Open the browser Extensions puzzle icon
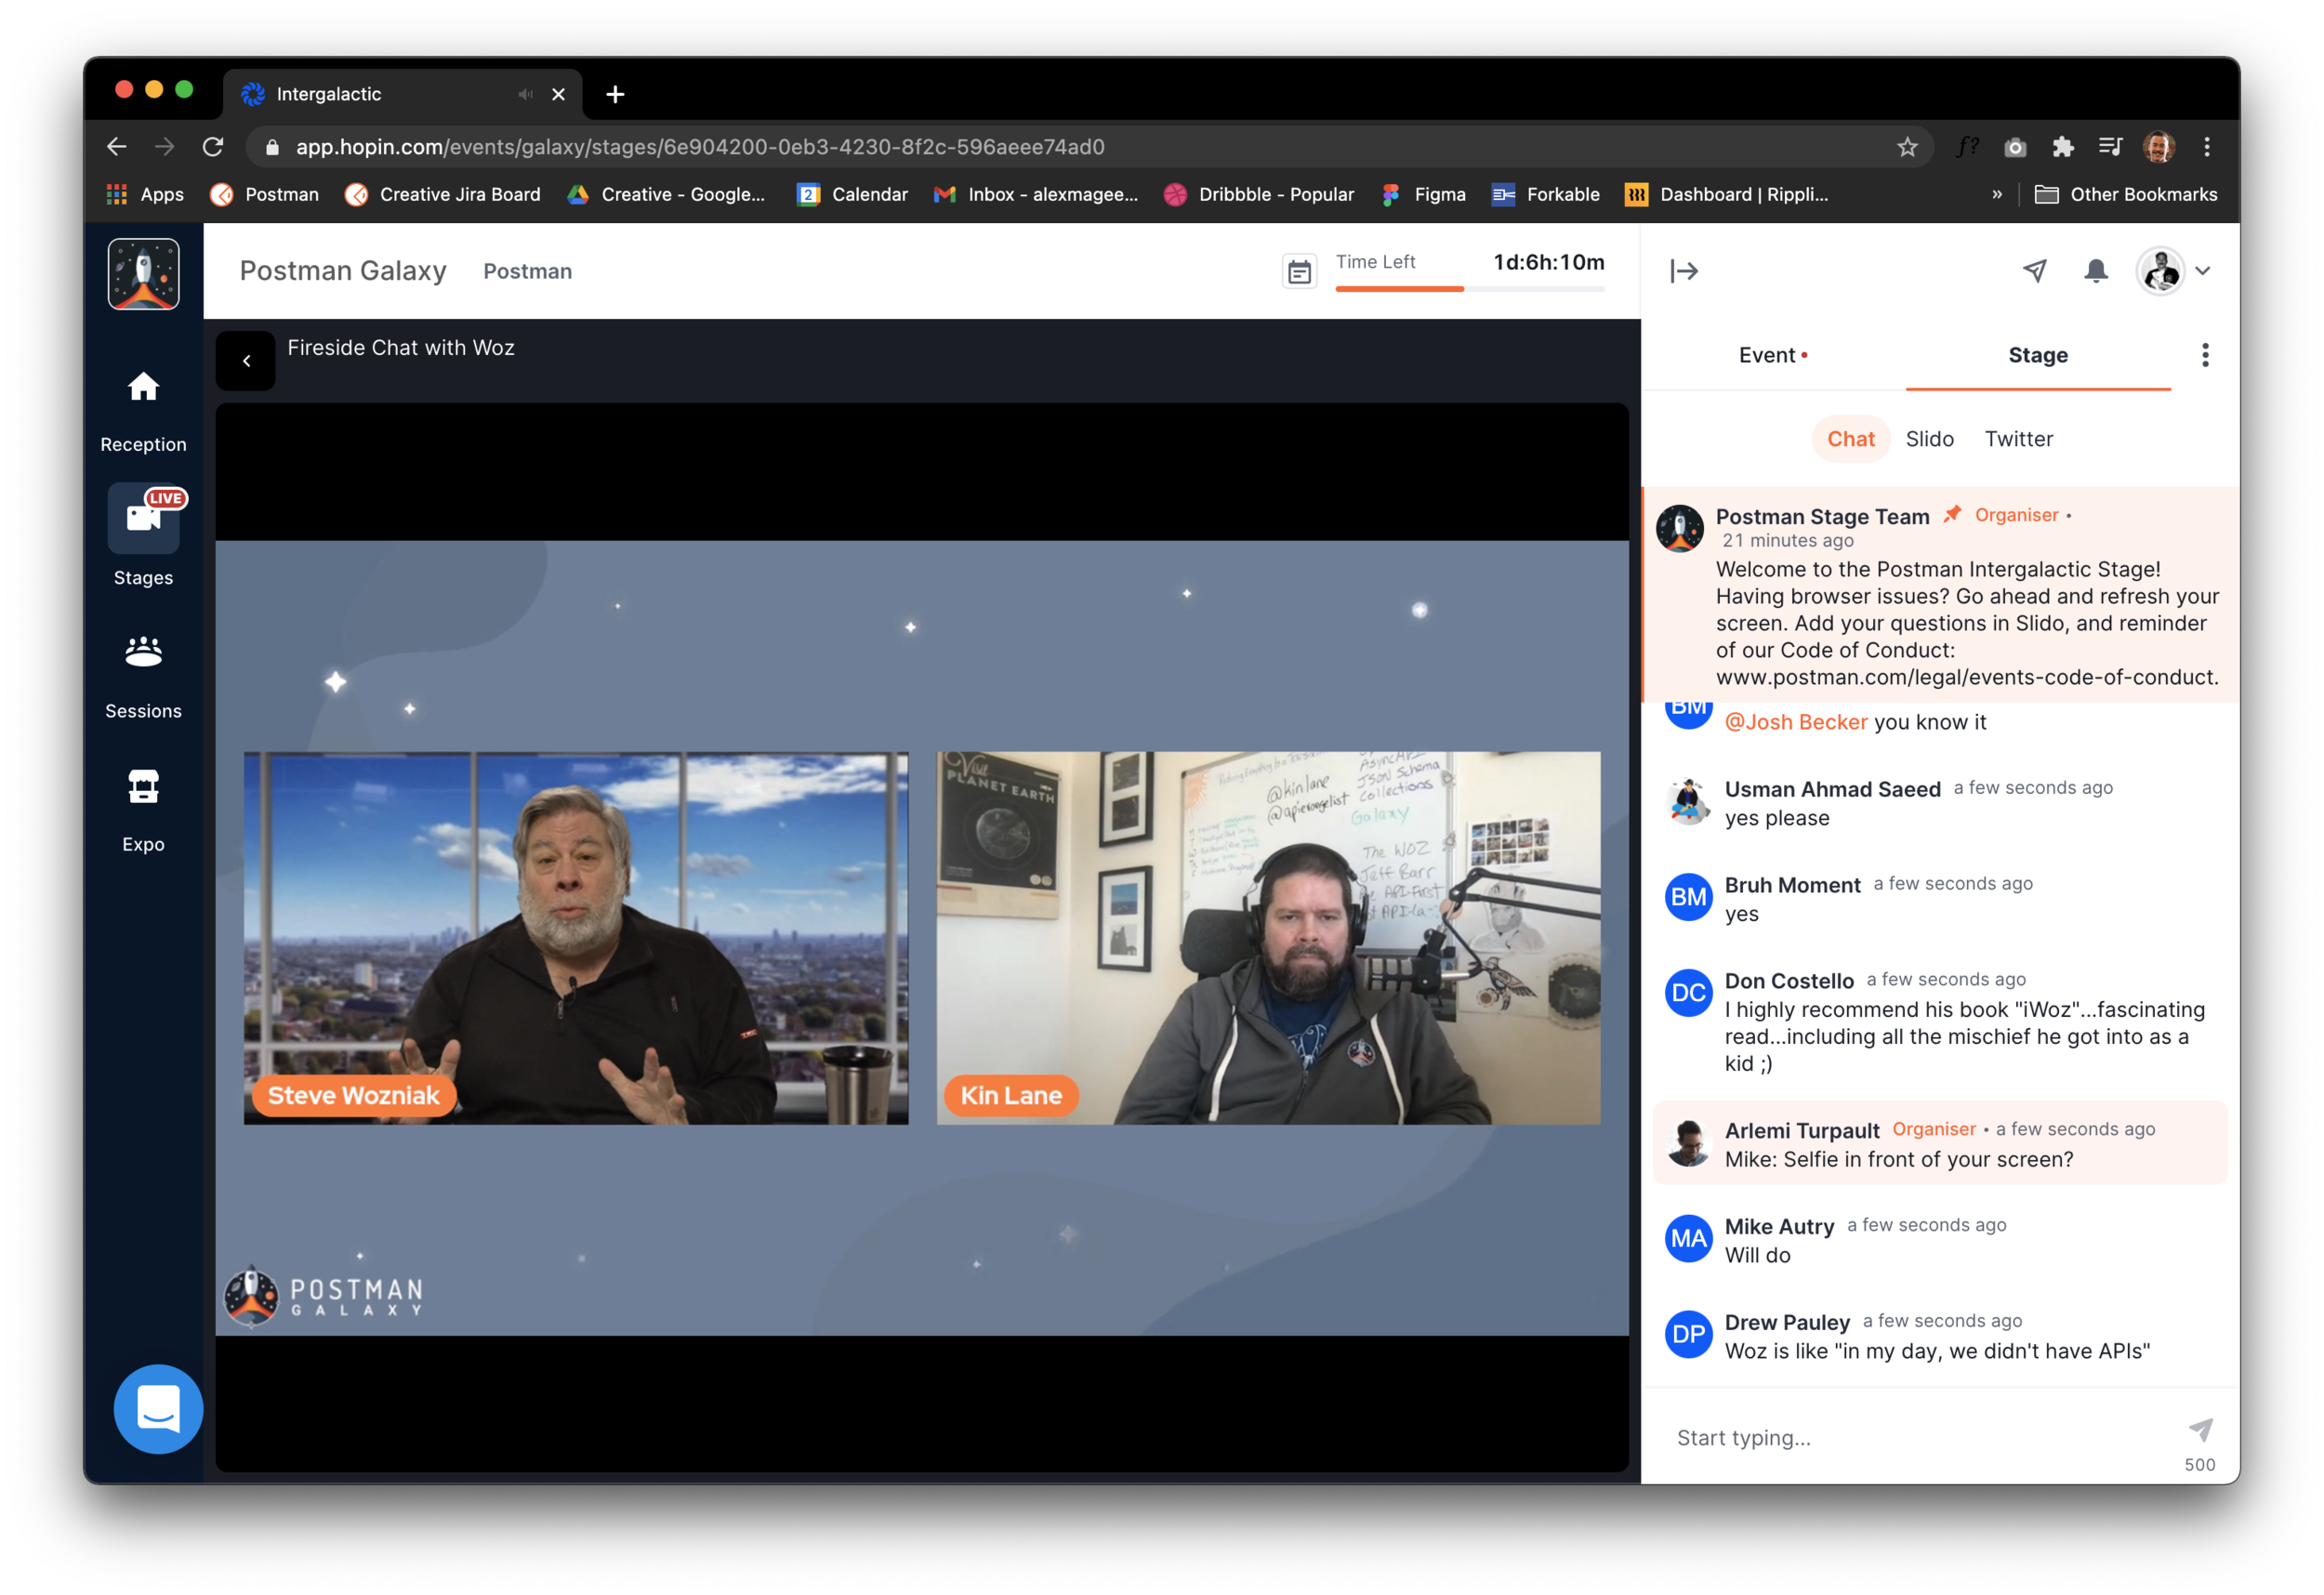2324x1595 pixels. [2063, 147]
